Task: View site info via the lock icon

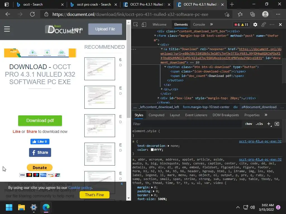Action: [x=46, y=14]
